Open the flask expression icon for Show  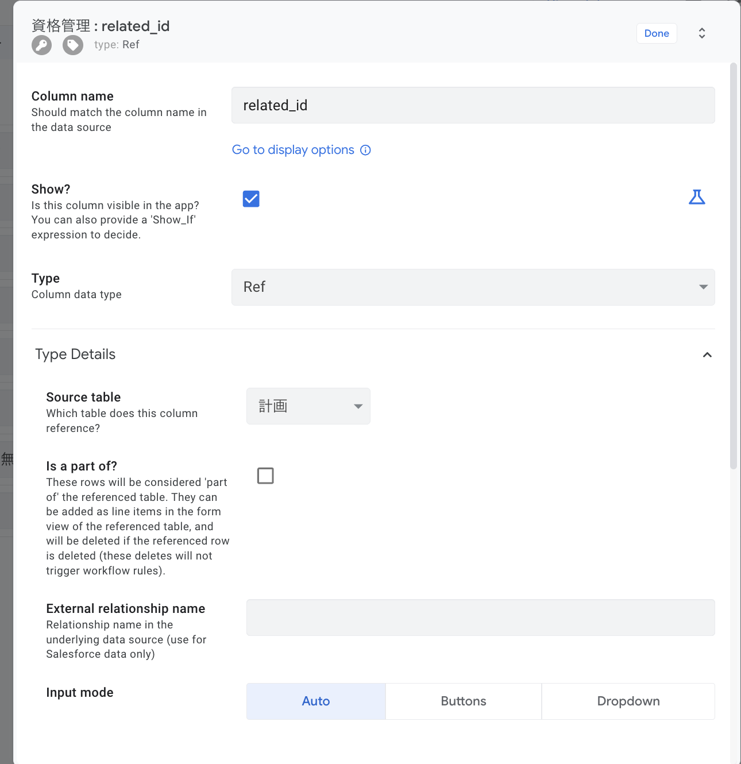coord(697,198)
